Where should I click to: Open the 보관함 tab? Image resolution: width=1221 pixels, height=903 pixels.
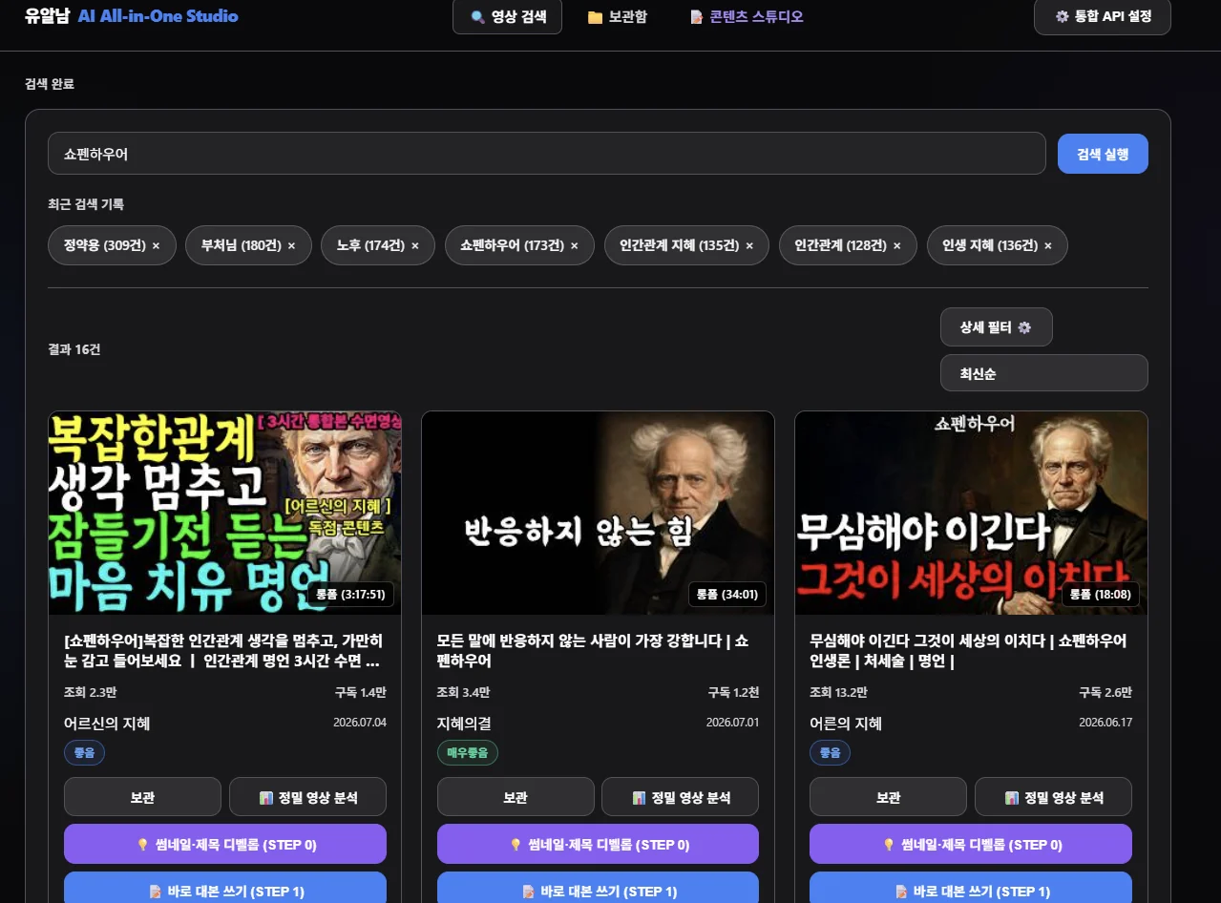617,16
